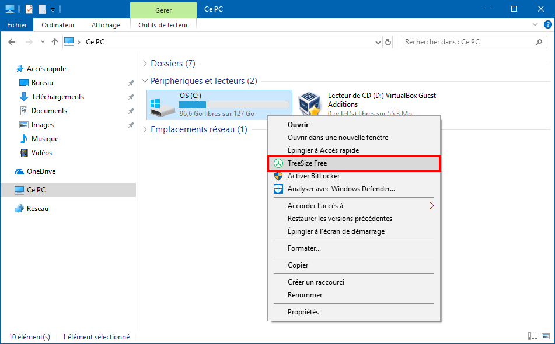
Task: Unpin Bureau using its pin icon
Action: [x=131, y=83]
